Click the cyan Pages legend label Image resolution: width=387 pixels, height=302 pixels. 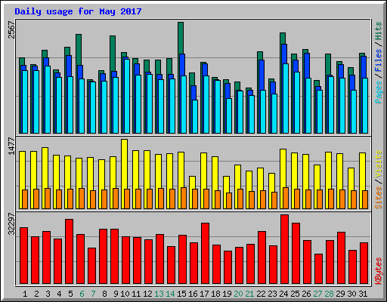pos(379,92)
